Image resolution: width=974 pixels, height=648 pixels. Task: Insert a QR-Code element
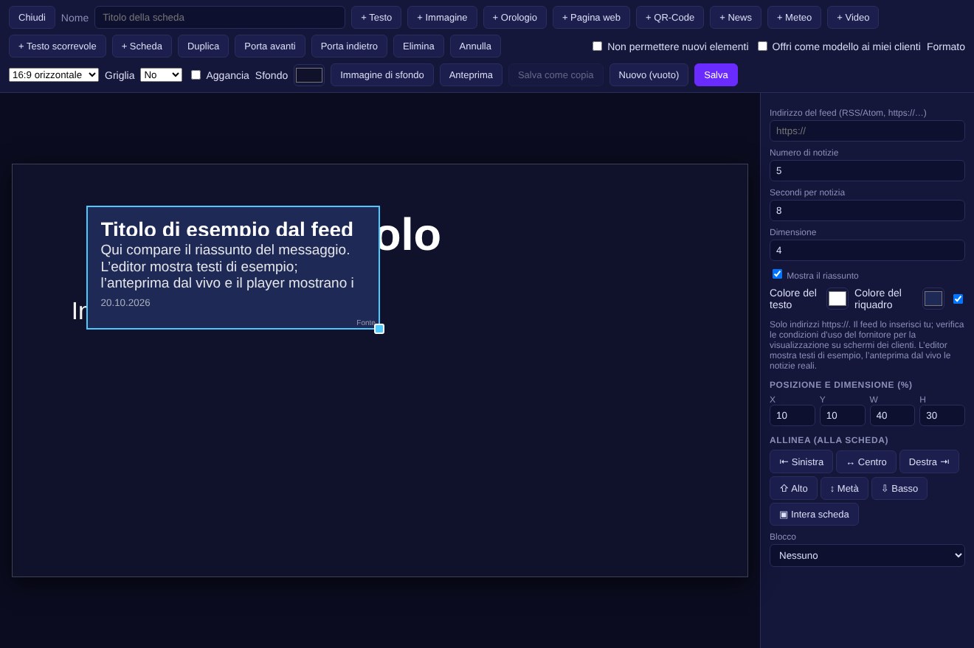(x=670, y=17)
